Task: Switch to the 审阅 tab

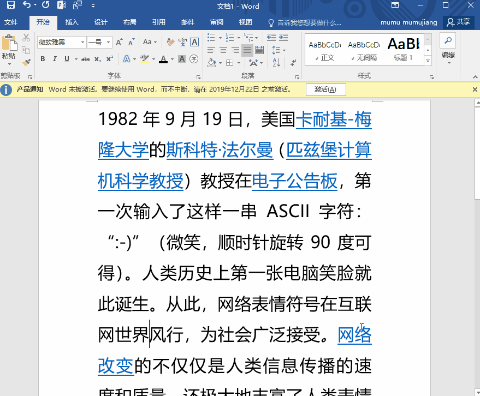Action: click(x=216, y=22)
